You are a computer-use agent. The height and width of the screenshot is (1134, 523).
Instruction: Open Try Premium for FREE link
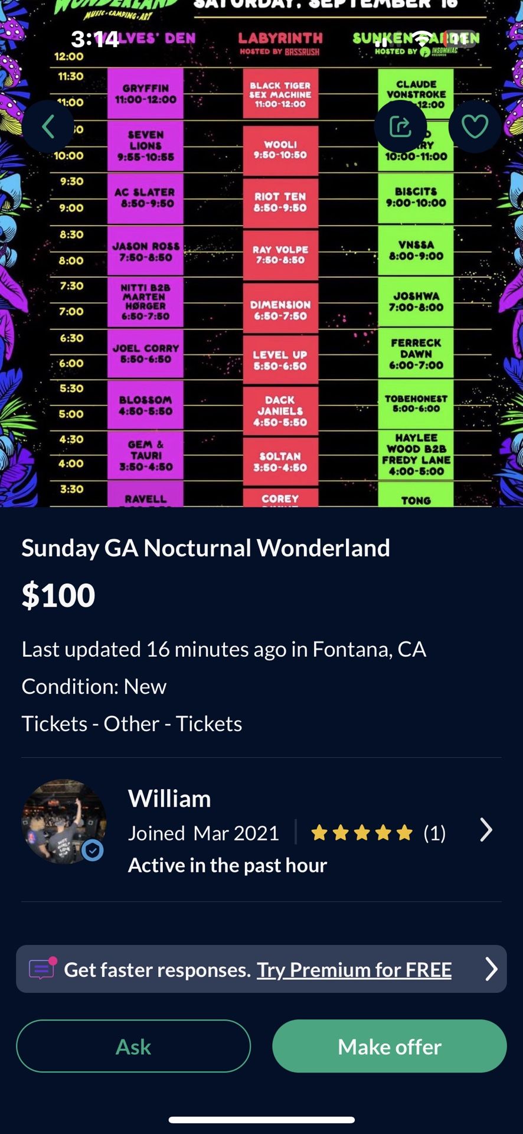tap(354, 970)
